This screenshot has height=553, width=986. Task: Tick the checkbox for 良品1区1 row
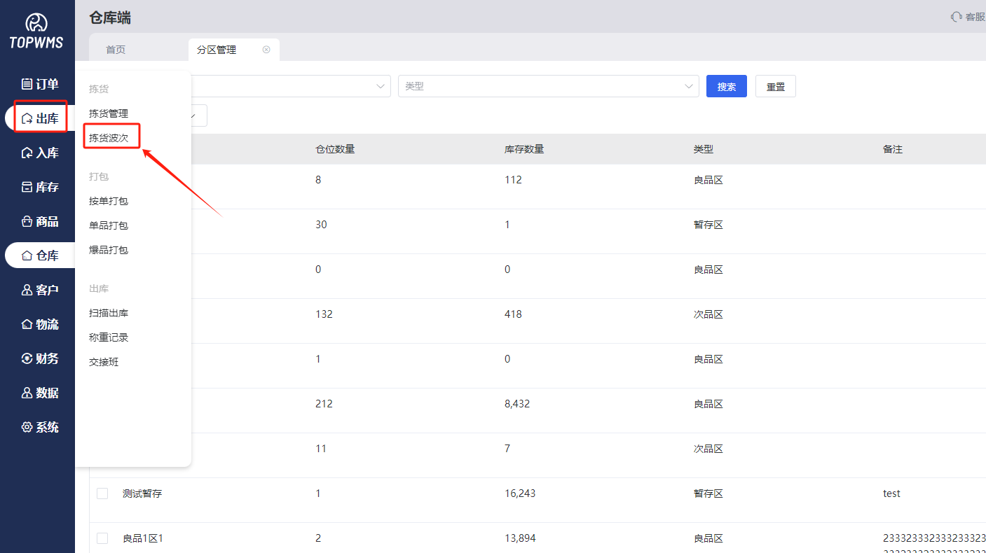(102, 538)
